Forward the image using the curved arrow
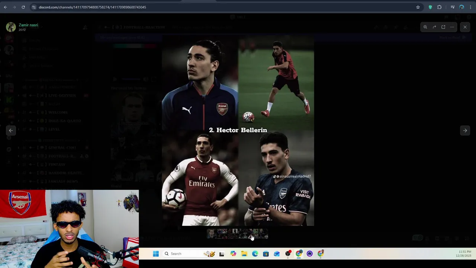 tap(434, 27)
